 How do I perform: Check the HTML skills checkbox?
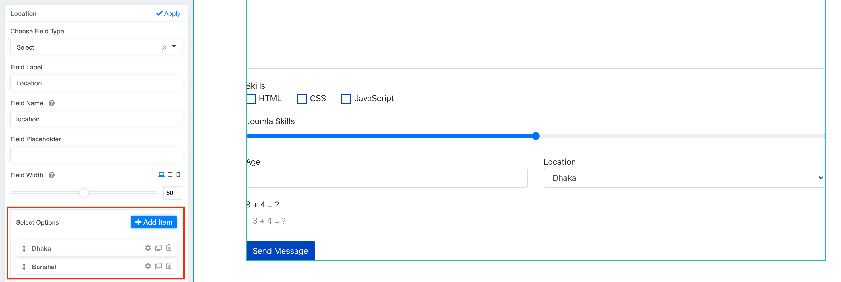(251, 99)
